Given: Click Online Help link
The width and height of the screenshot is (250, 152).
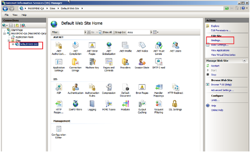Looking at the screenshot, I should [217, 110].
